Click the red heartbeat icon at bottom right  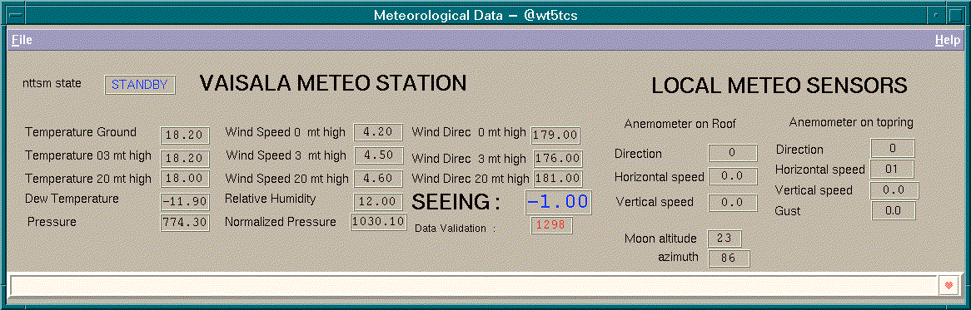click(x=948, y=285)
